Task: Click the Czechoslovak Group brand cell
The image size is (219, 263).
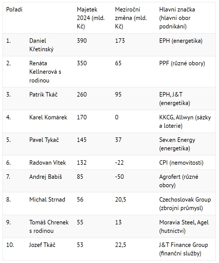Action: [x=185, y=204]
